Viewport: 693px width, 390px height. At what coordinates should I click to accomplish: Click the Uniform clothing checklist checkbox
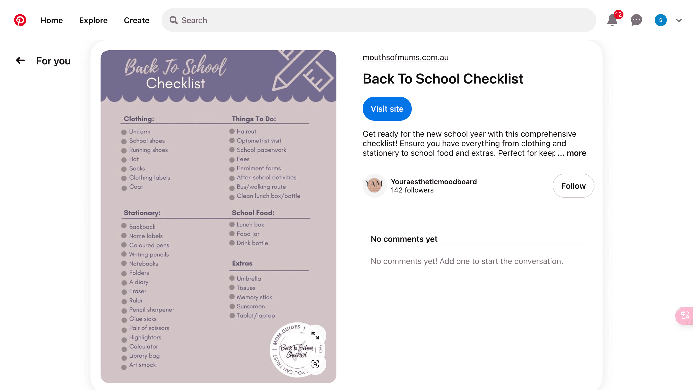click(125, 132)
